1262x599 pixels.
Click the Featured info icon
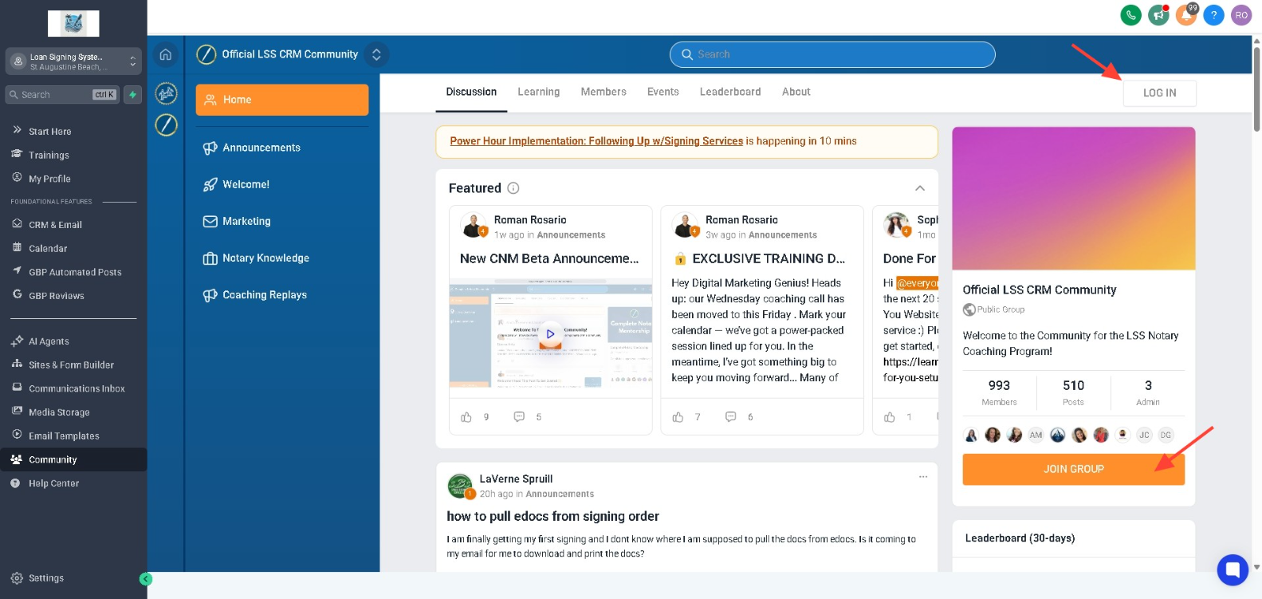[x=513, y=188]
